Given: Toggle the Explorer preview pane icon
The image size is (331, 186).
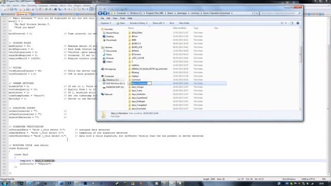Looking at the screenshot, I should 292,23.
